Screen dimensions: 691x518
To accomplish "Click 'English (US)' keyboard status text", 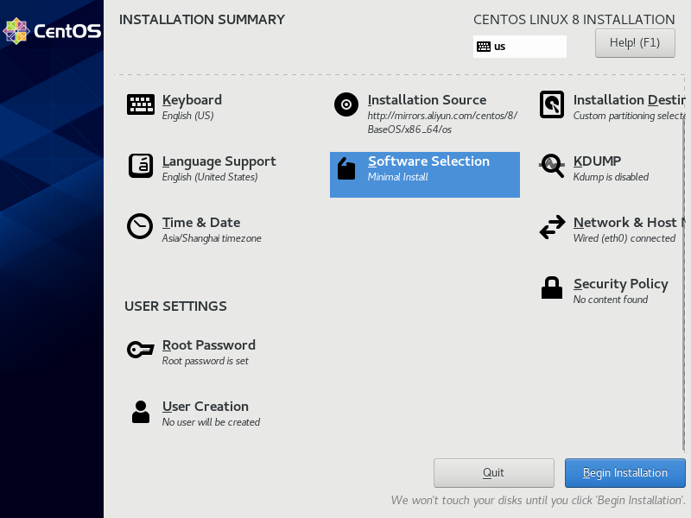I will [187, 116].
